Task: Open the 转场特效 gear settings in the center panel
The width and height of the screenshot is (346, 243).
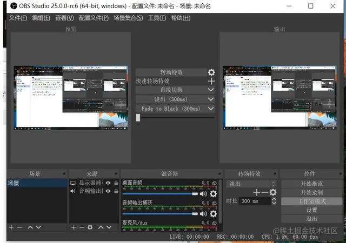Action: click(x=211, y=72)
